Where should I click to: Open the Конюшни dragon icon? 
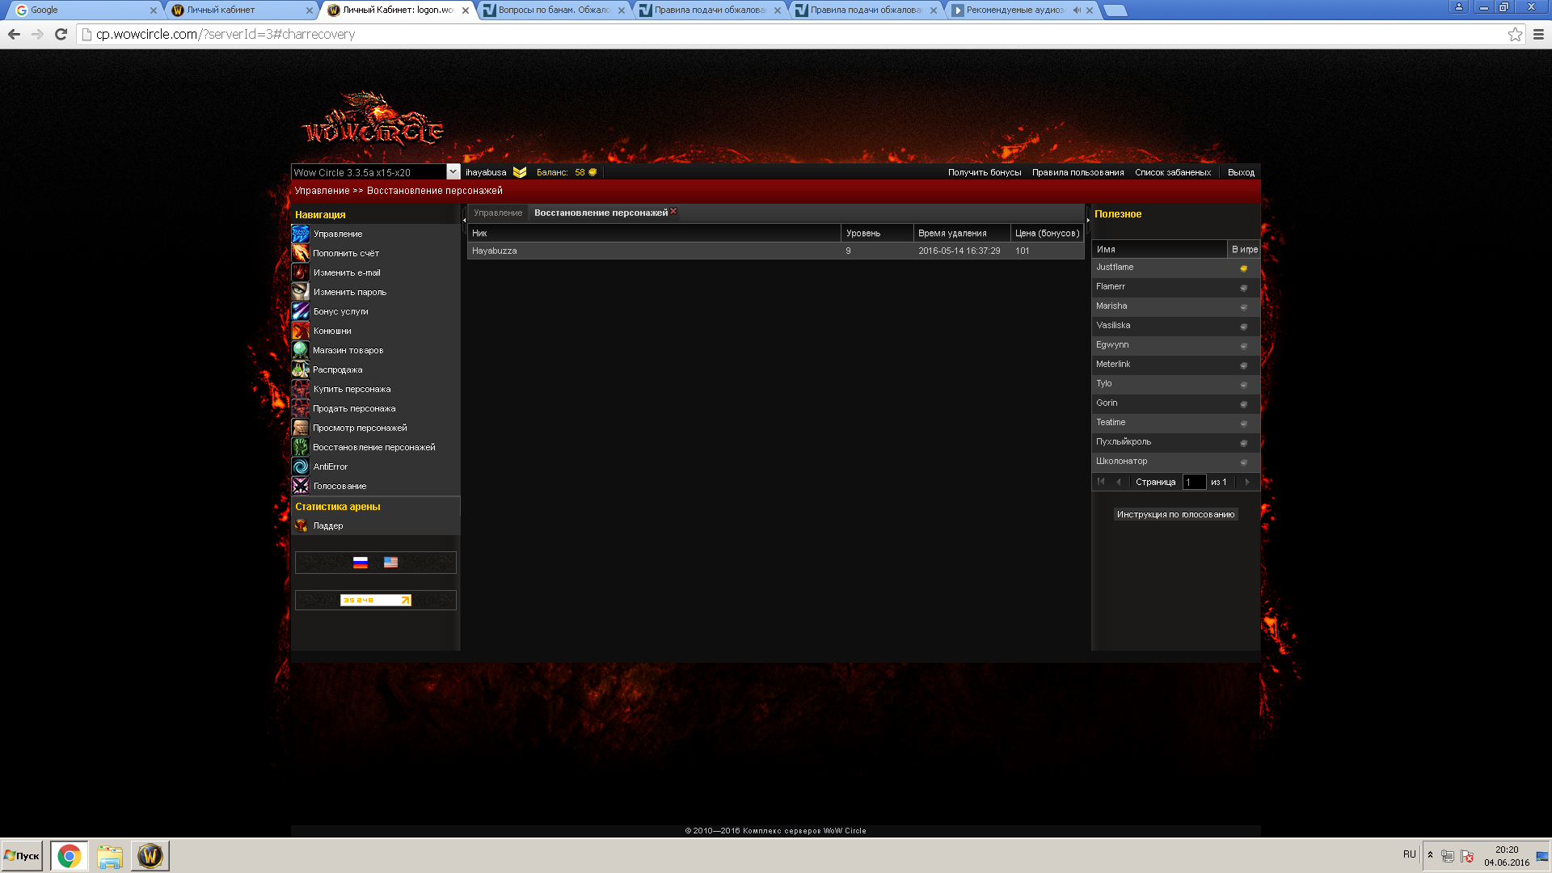click(300, 331)
